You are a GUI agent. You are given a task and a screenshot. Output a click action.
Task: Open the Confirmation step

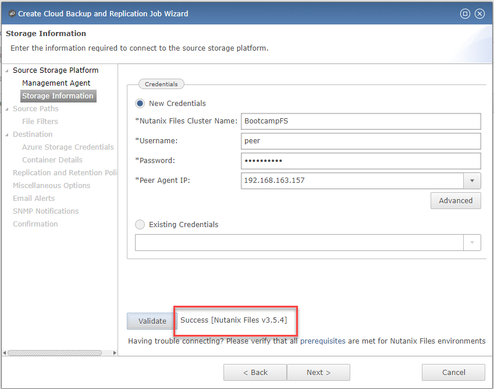coord(35,224)
